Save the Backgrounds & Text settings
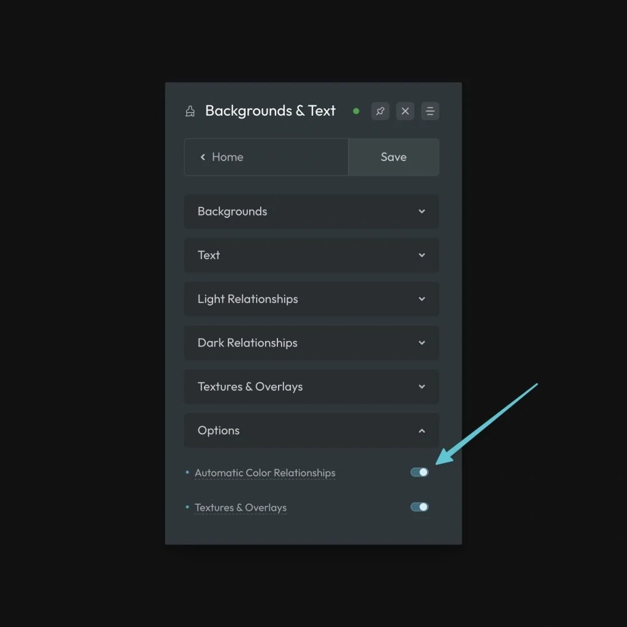627x627 pixels. (393, 157)
